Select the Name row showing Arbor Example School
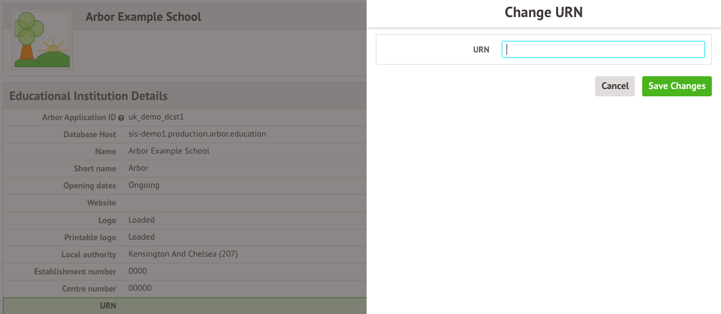 [x=183, y=151]
